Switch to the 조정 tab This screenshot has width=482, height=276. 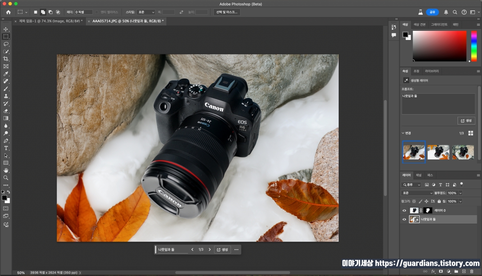point(416,71)
